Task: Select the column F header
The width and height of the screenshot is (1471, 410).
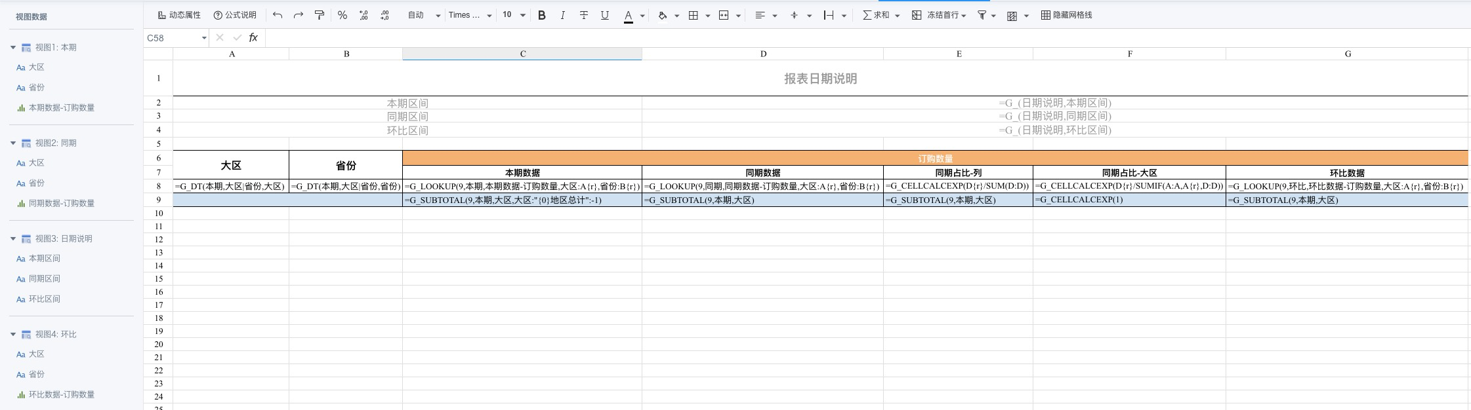Action: (1129, 54)
